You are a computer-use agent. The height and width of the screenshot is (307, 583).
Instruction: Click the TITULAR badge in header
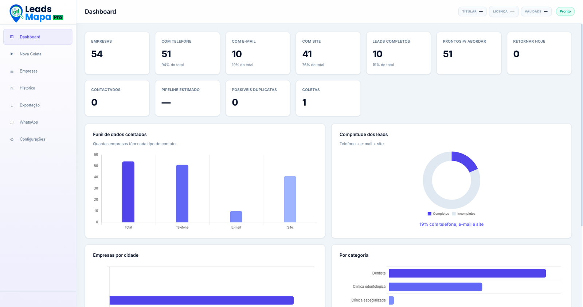coord(472,11)
